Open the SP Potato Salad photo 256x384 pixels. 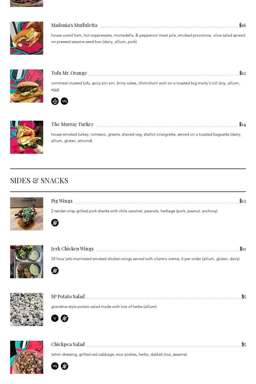pos(27,309)
